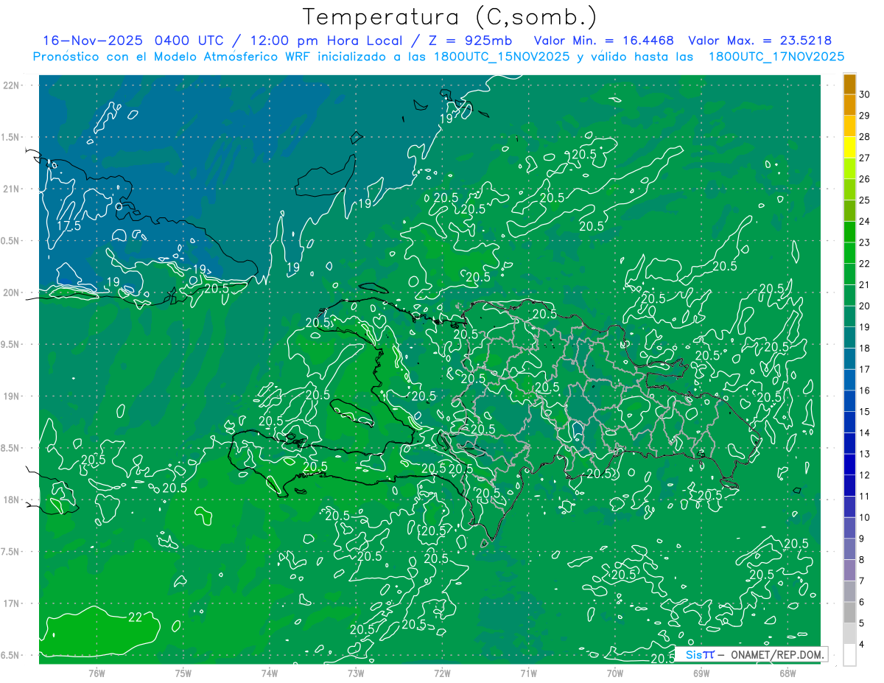The image size is (884, 683).
Task: Click the color scale label "25"
Action: coord(865,200)
